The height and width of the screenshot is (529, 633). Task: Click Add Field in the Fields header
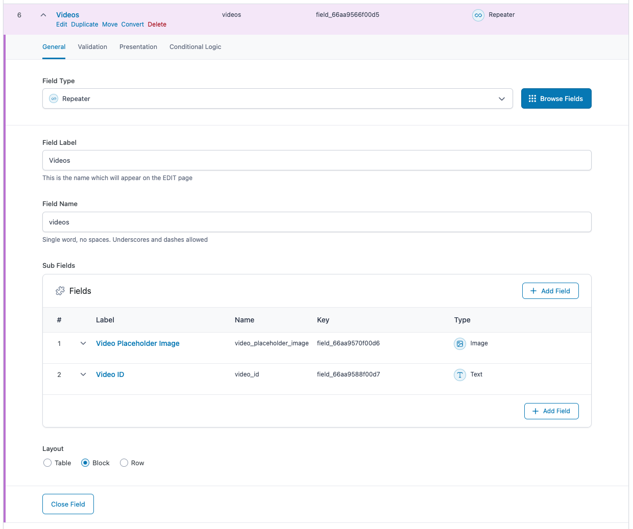pyautogui.click(x=550, y=291)
